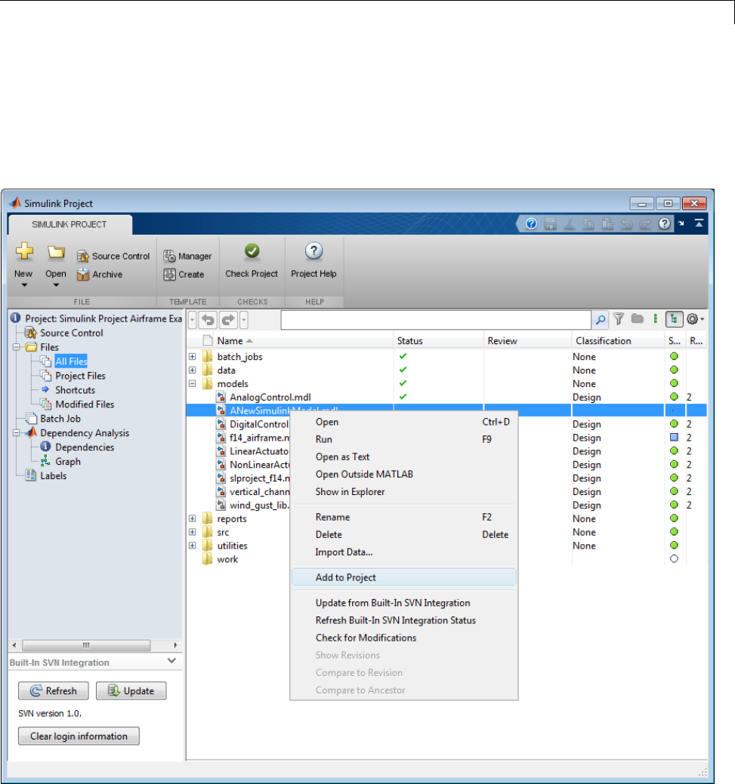This screenshot has height=784, width=735.
Task: Click the save icon in the quick access bar
Action: pos(550,223)
